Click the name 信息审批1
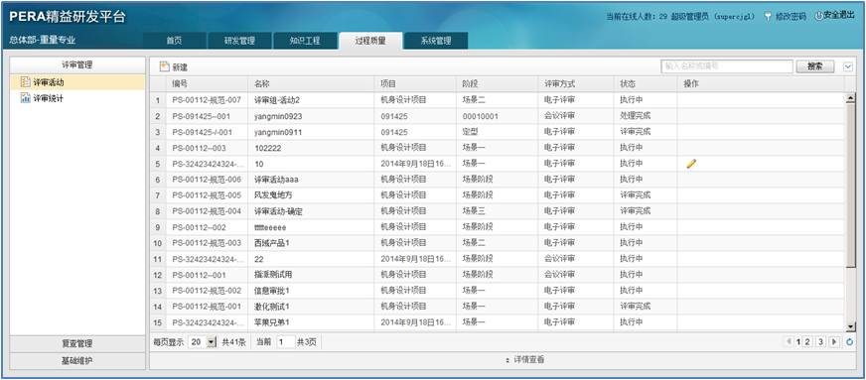 coord(272,290)
